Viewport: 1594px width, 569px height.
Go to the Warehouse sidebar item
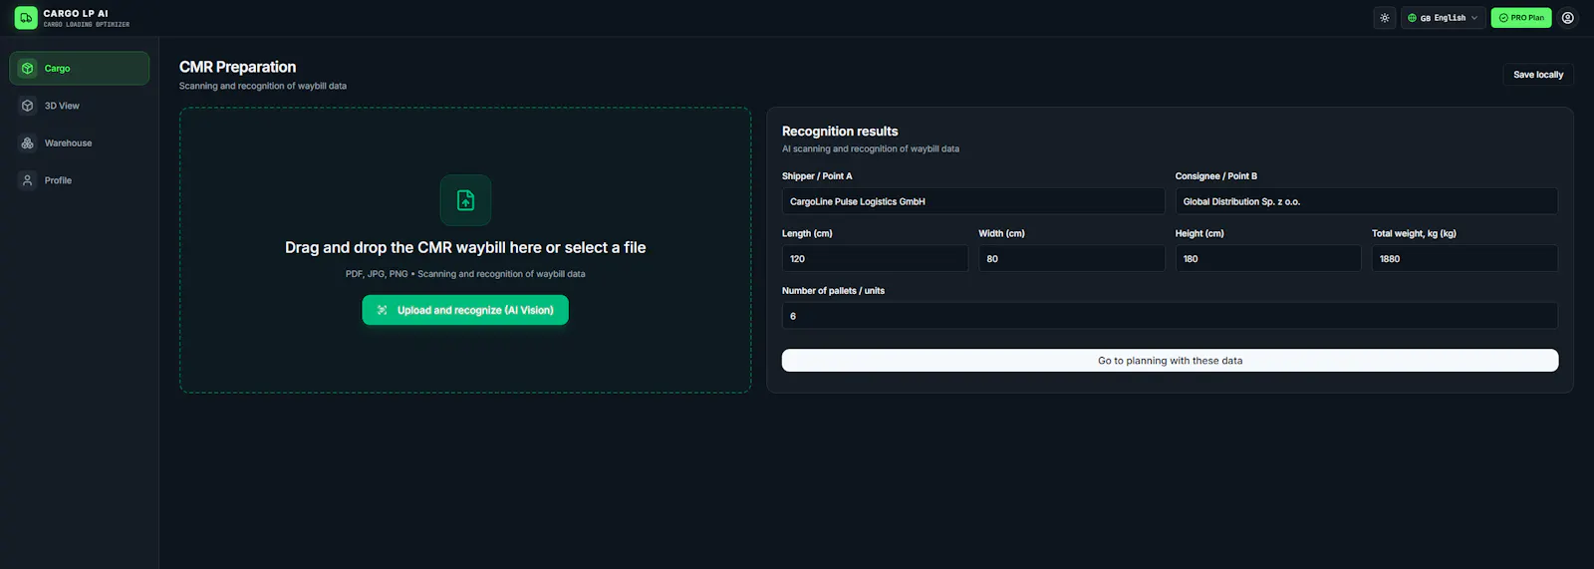point(80,142)
